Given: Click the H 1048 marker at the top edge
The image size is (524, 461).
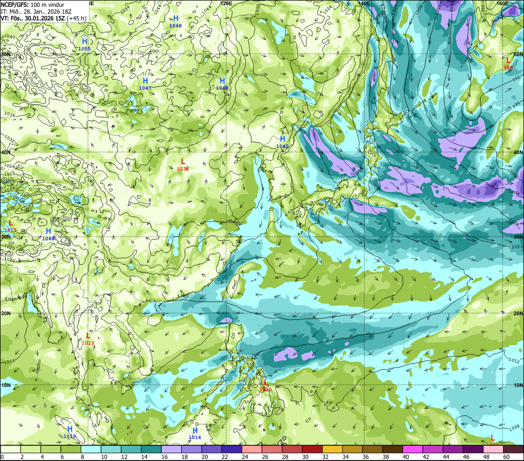Looking at the screenshot, I should pos(176,22).
